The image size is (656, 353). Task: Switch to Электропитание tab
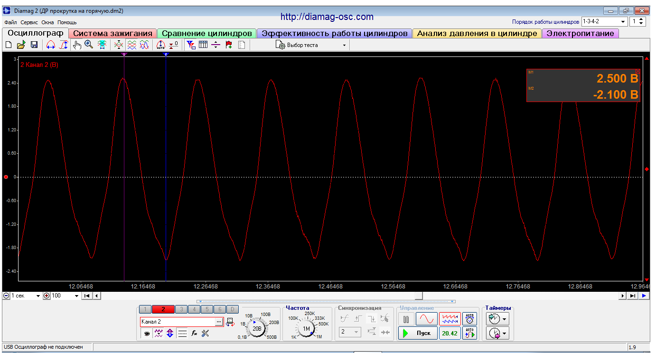(580, 33)
